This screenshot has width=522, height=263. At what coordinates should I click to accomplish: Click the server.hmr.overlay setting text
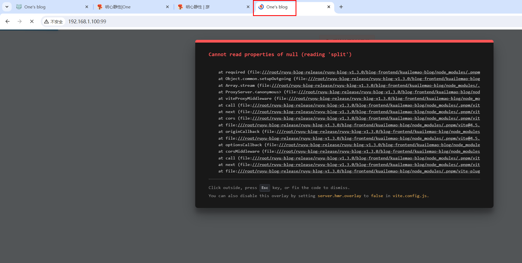340,196
